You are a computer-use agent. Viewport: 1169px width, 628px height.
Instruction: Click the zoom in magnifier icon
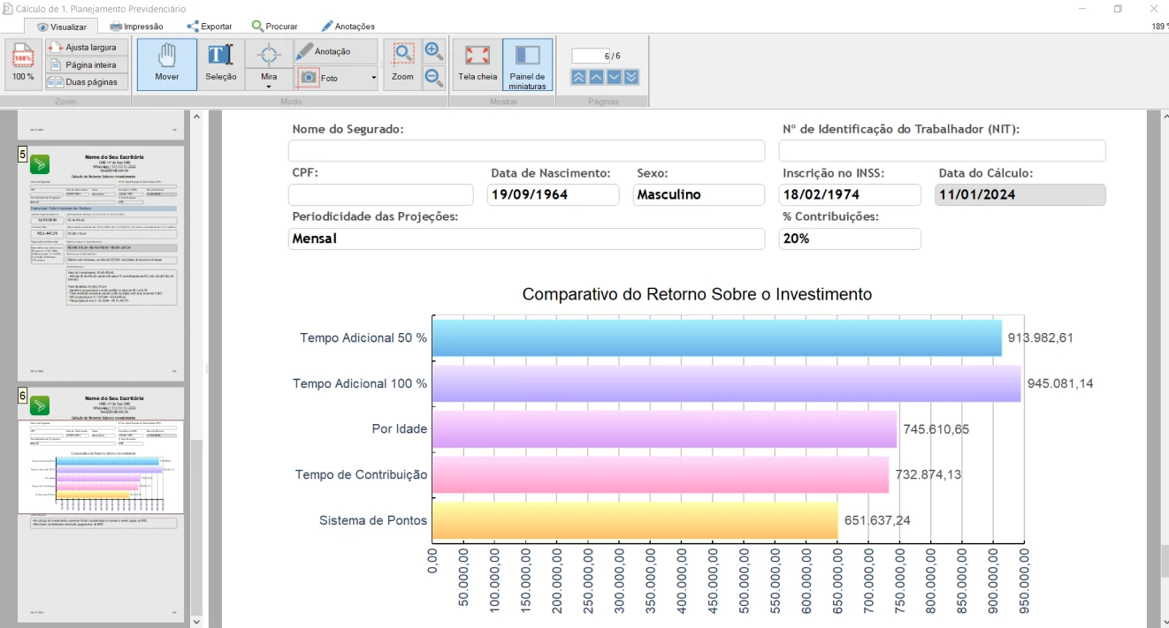[x=433, y=51]
